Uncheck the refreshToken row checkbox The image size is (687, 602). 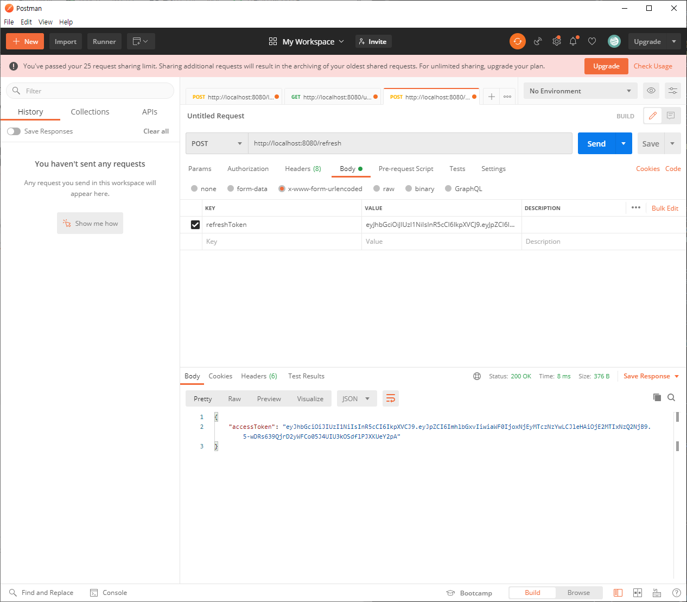[195, 225]
